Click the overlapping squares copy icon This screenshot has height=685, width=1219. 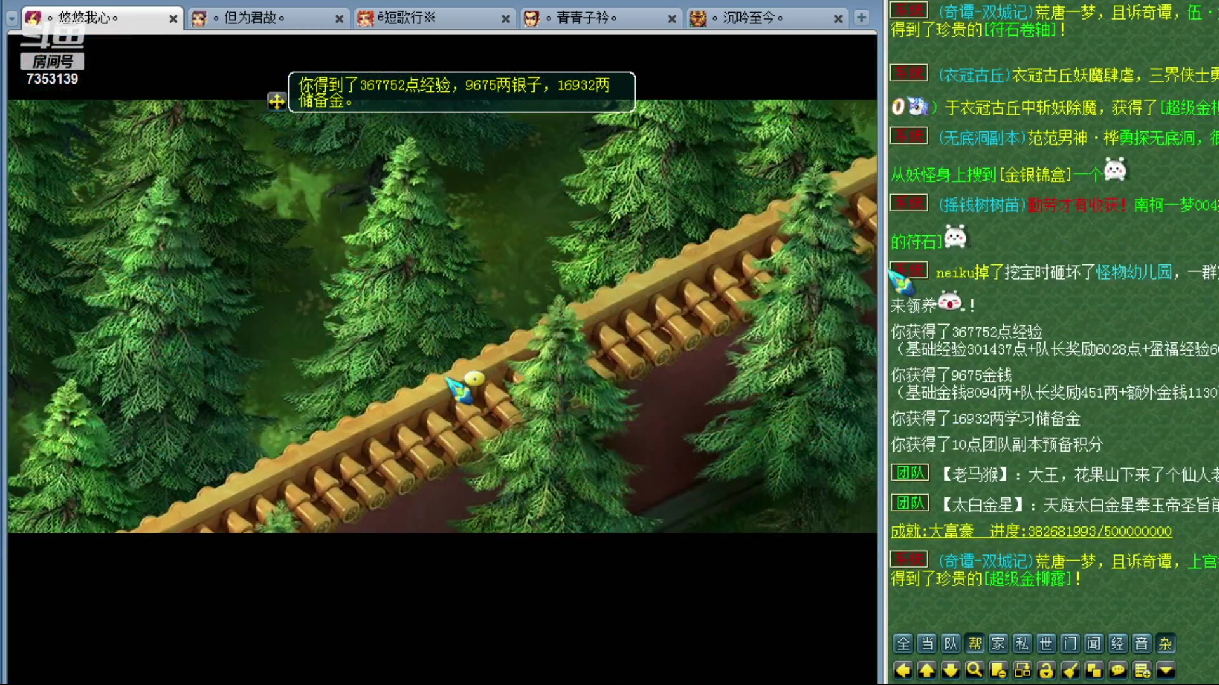pyautogui.click(x=1094, y=670)
